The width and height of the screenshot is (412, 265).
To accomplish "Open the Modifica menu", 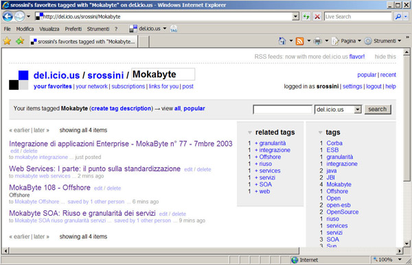I will tap(25, 29).
